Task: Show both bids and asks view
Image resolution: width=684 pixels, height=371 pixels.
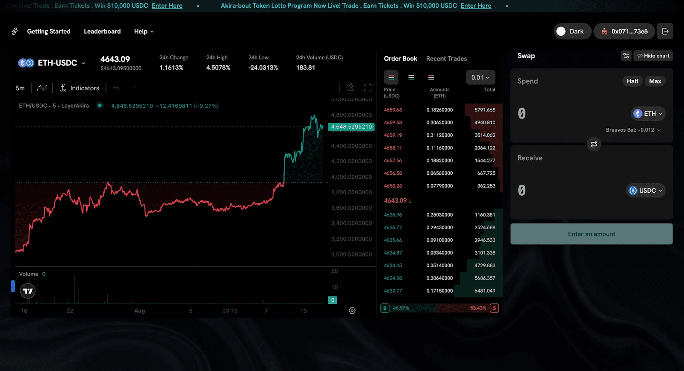Action: (x=391, y=77)
